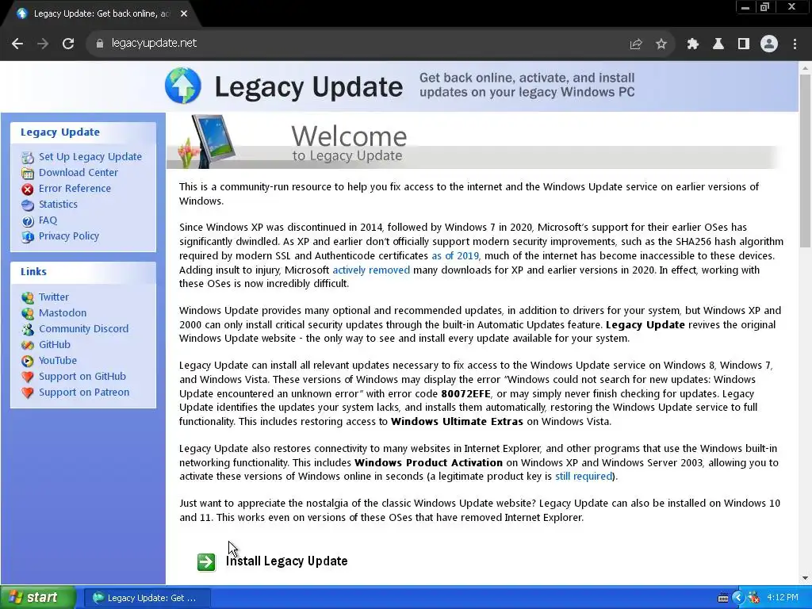Open the GitHub link
Image resolution: width=812 pixels, height=609 pixels.
coord(55,345)
